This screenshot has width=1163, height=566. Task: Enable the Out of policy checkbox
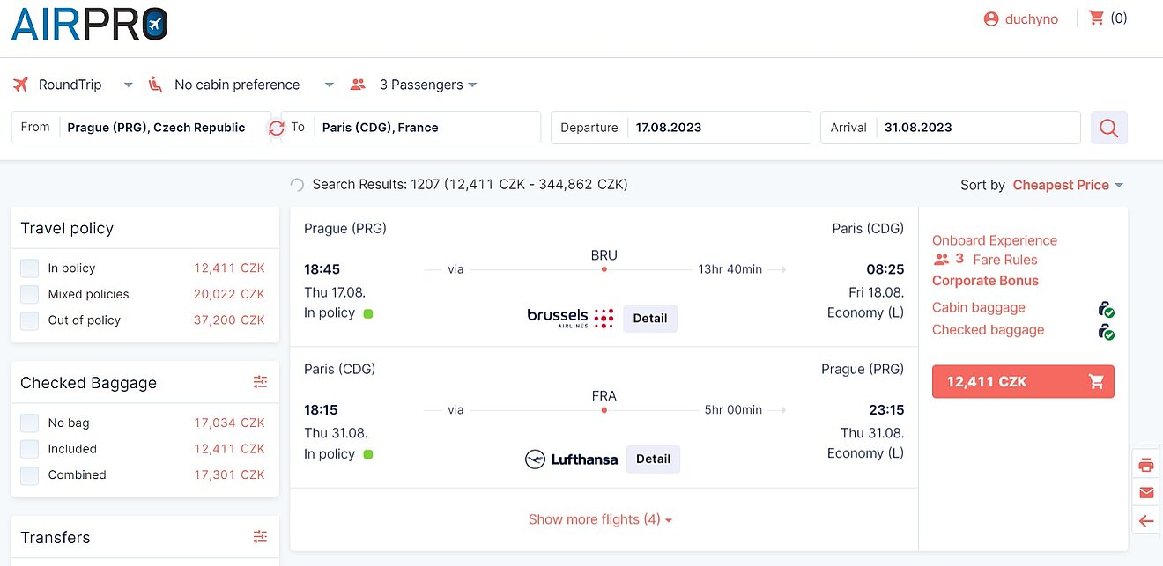tap(30, 320)
